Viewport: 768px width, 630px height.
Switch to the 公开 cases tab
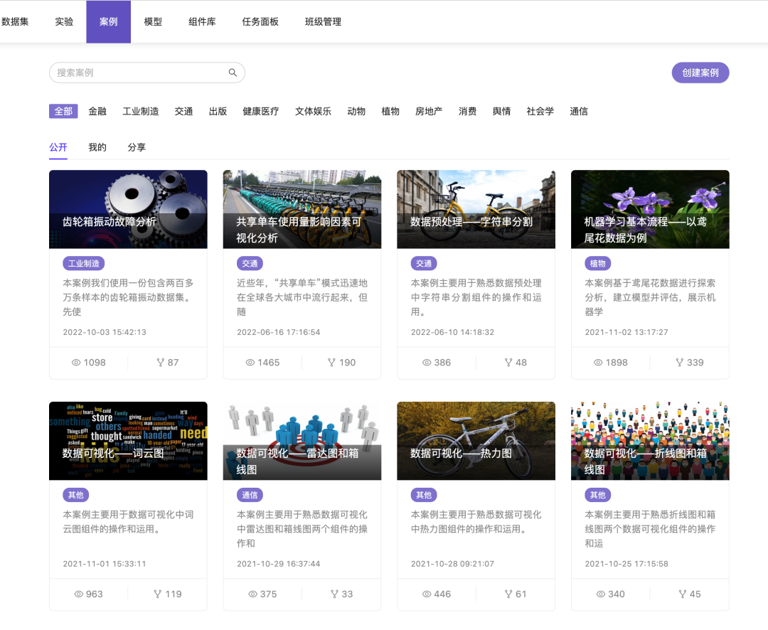coord(58,147)
